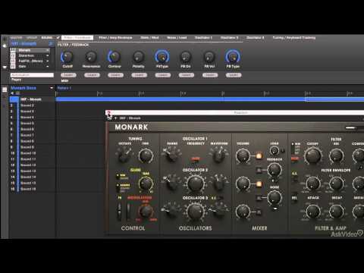Open the FabFilter (Mono) slot dropdown arrow
The height and width of the screenshot is (273, 364).
point(48,61)
